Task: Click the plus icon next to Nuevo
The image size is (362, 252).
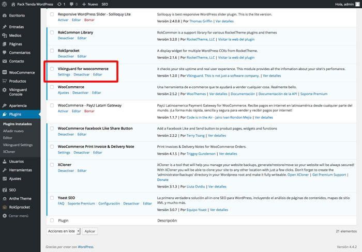Action: [x=84, y=4]
